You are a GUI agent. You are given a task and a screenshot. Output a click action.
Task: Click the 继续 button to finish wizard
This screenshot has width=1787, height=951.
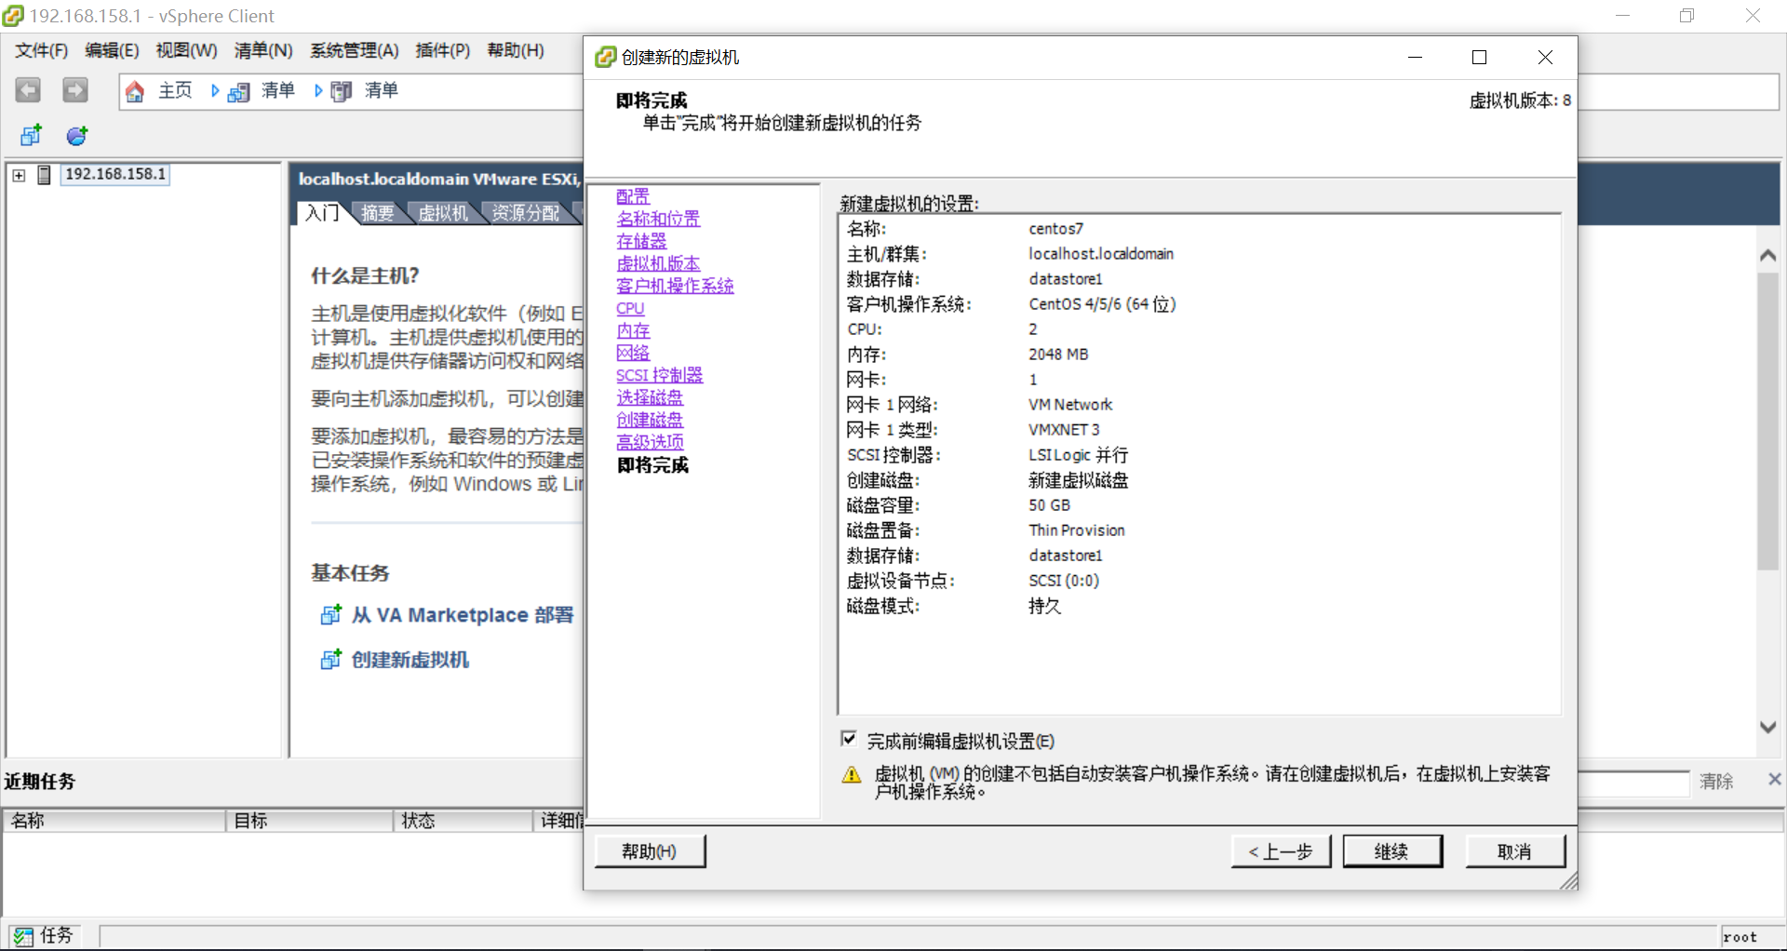[1392, 851]
